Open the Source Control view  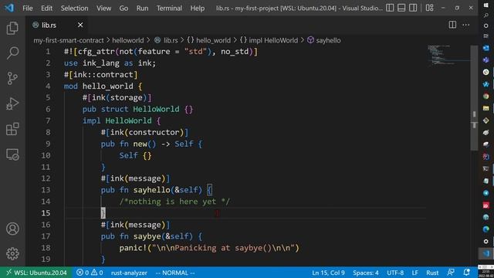[x=12, y=78]
